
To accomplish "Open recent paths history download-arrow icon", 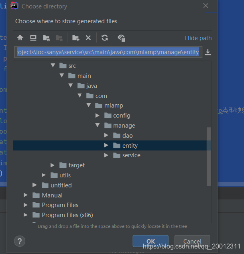I will 208,52.
